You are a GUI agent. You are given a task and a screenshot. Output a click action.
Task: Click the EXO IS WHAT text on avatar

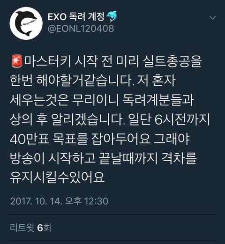pos(29,23)
